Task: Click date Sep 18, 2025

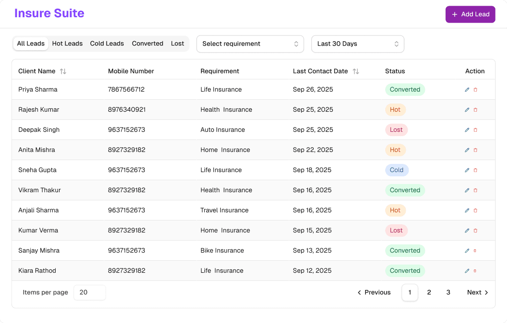Action: [x=312, y=170]
